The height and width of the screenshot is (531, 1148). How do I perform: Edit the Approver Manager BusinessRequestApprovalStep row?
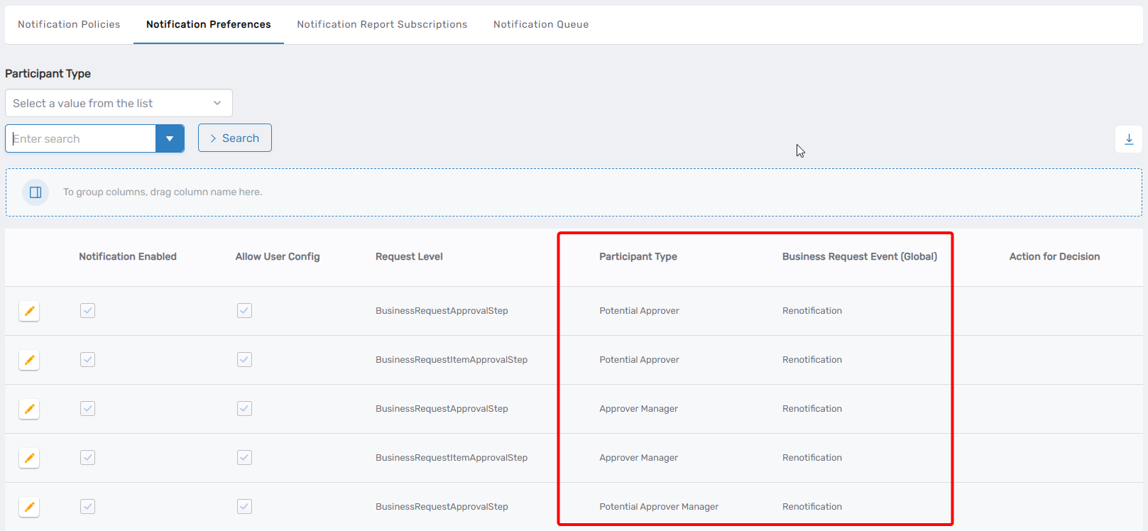[29, 409]
